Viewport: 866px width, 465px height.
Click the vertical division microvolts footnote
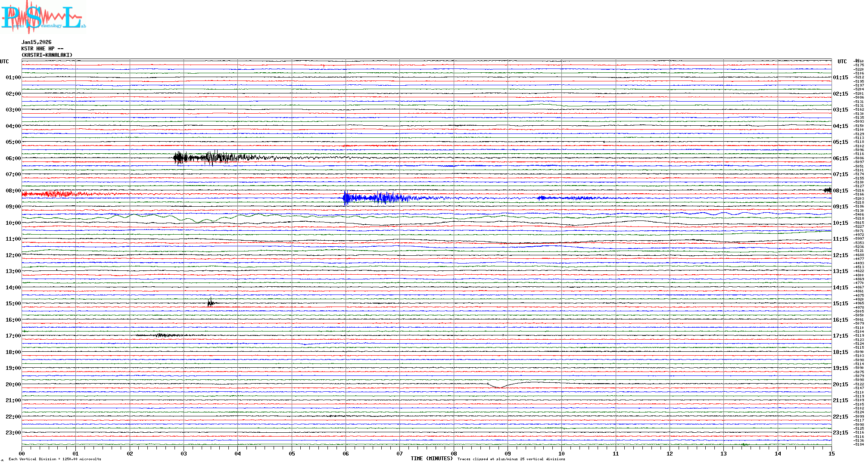55,459
